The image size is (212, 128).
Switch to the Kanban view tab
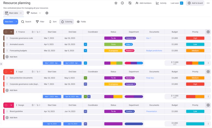[x=32, y=13]
